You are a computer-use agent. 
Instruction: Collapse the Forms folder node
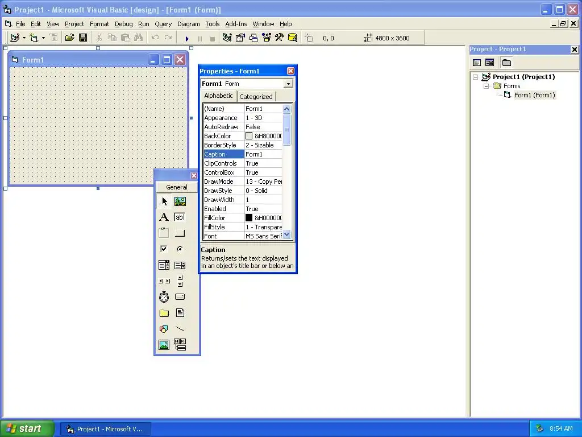[487, 86]
